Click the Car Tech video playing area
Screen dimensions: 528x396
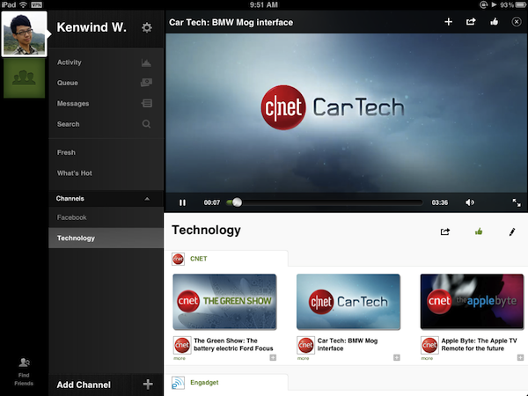(x=346, y=113)
